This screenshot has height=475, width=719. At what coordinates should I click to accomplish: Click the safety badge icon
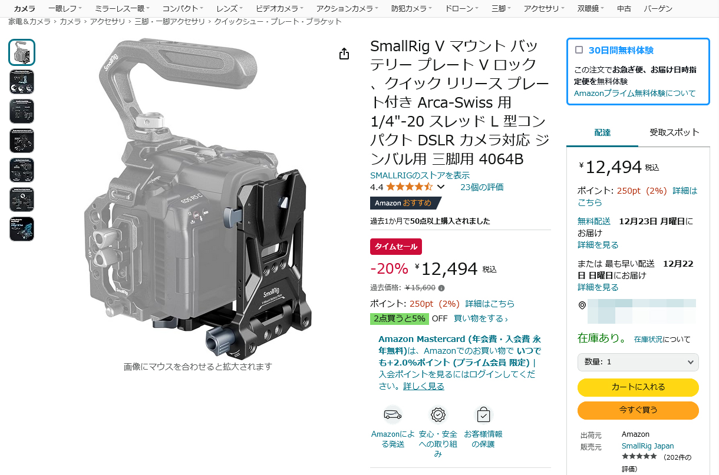click(438, 415)
